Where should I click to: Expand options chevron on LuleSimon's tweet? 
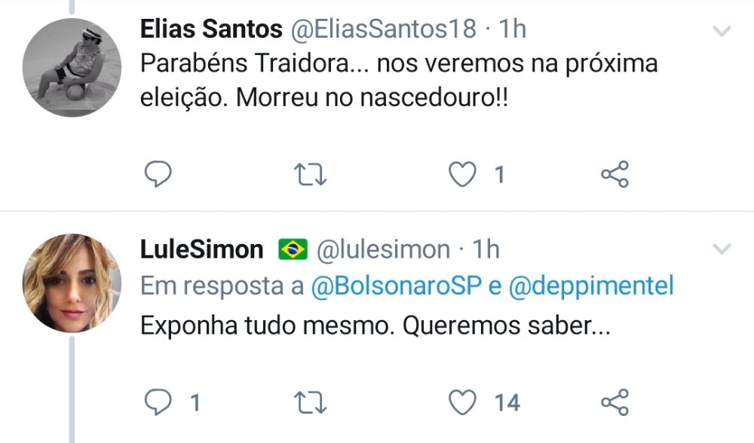point(722,249)
